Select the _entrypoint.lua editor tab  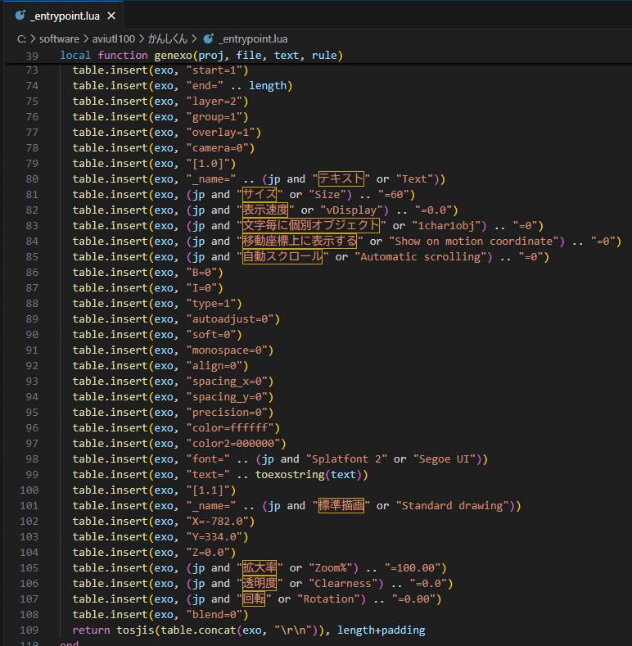click(65, 16)
